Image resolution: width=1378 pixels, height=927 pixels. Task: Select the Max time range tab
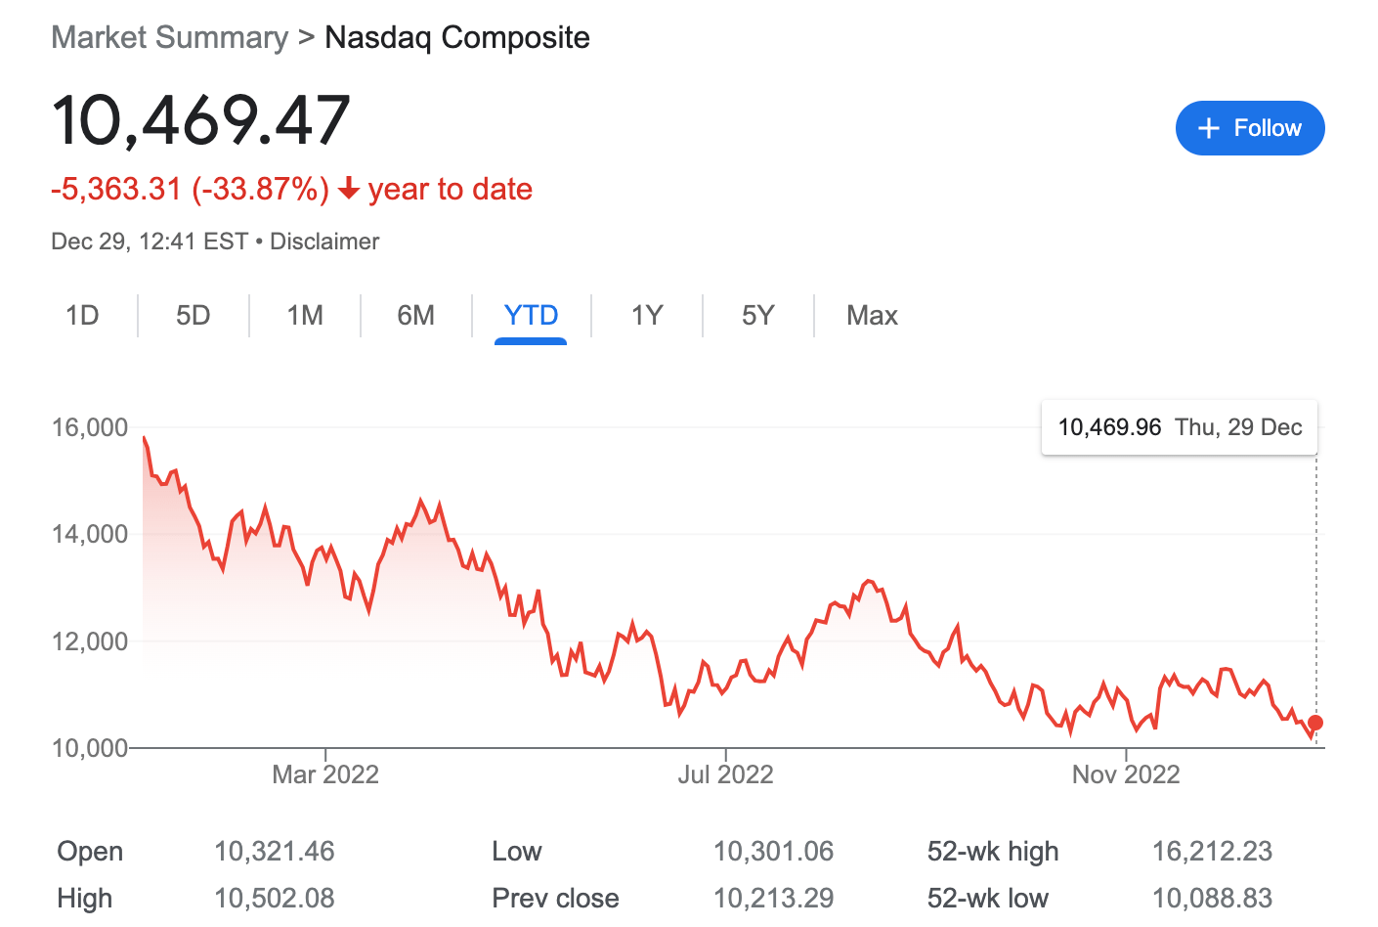872,315
